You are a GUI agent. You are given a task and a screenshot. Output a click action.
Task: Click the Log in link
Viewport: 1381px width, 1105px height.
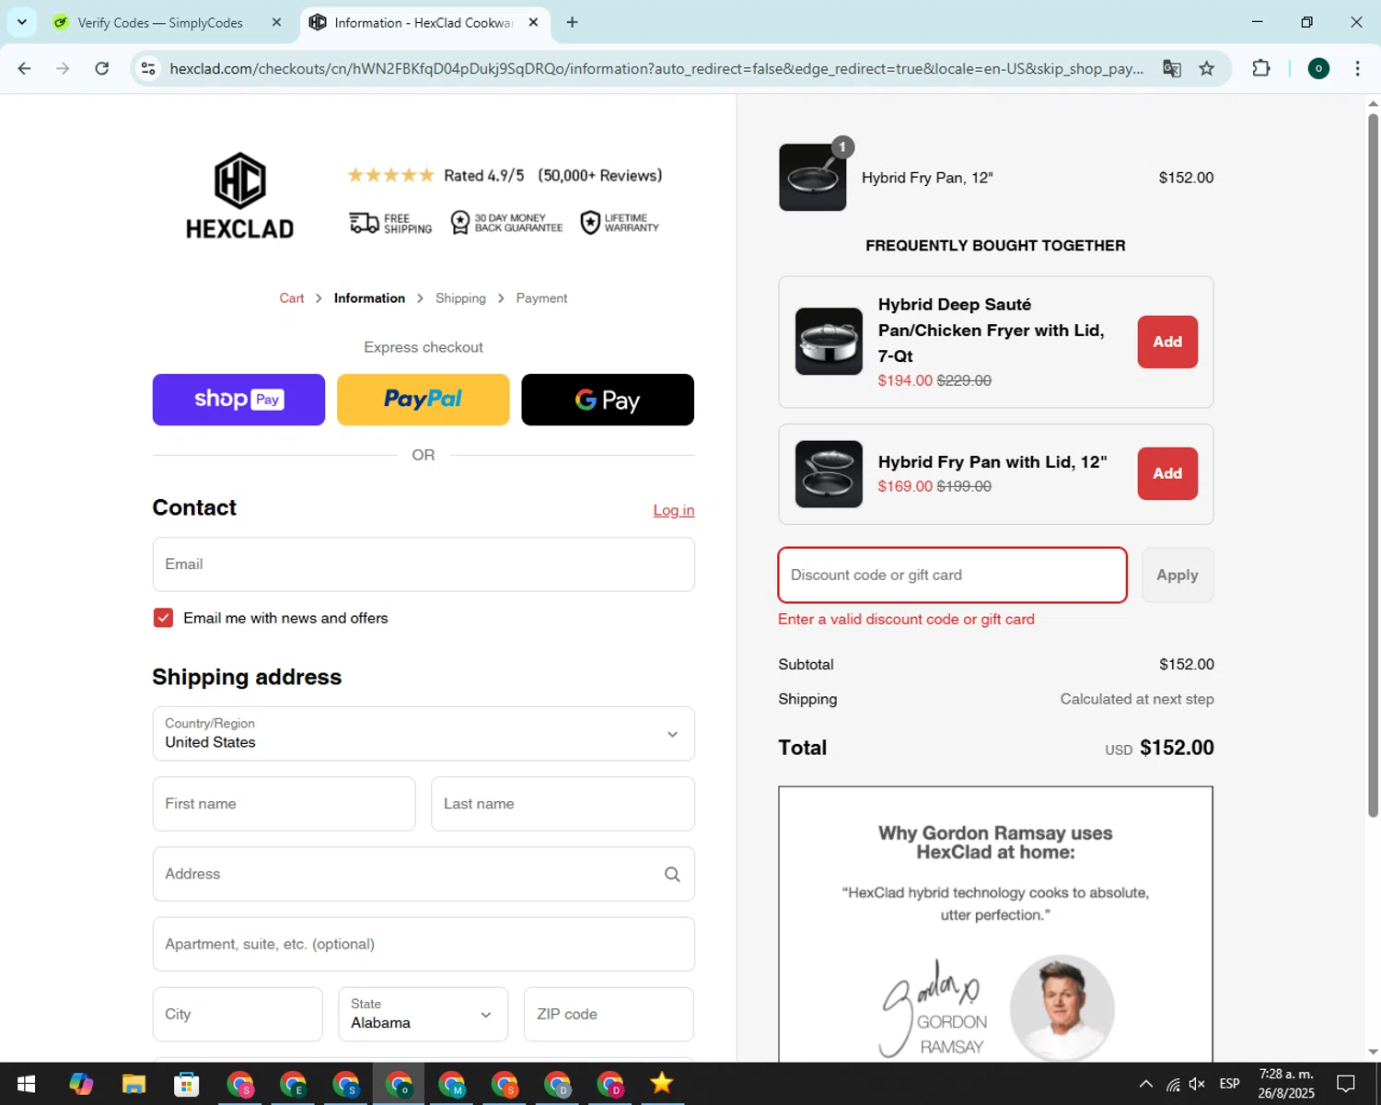coord(674,510)
